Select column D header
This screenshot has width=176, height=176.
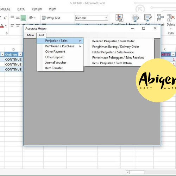(13, 49)
